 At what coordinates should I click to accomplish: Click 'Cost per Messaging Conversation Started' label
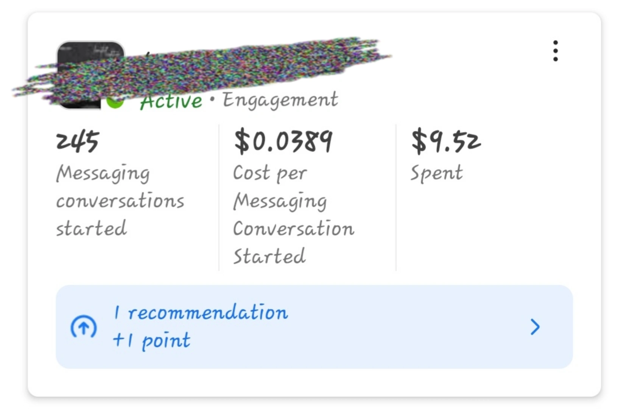pyautogui.click(x=293, y=215)
